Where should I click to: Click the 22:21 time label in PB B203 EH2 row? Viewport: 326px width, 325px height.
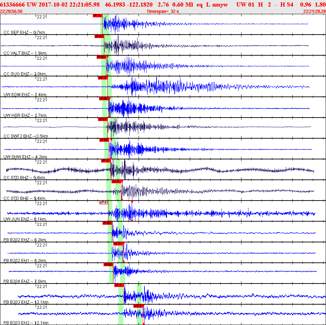42,307
